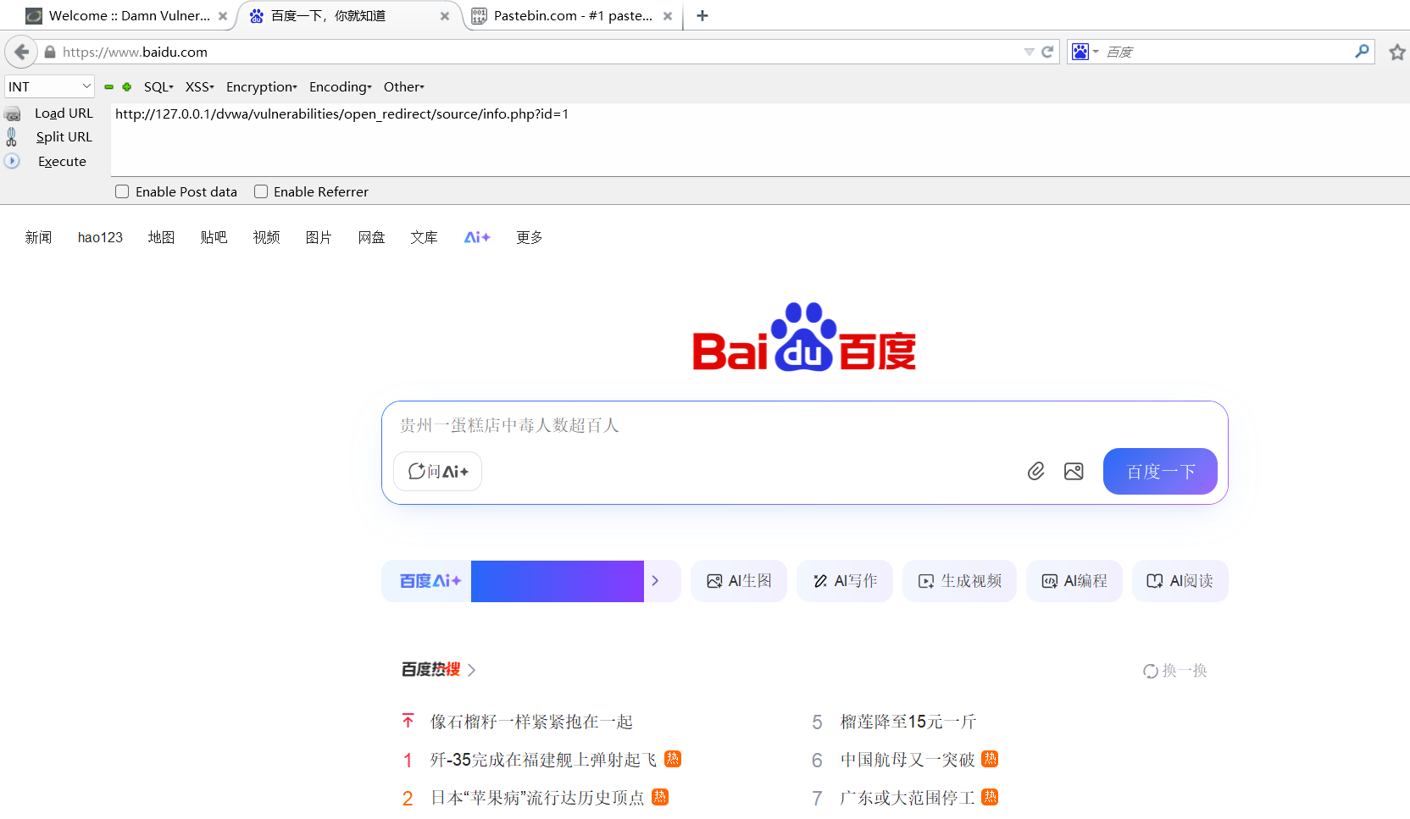The height and width of the screenshot is (819, 1410).
Task: Open the search engine selector dropdown
Action: (x=1085, y=52)
